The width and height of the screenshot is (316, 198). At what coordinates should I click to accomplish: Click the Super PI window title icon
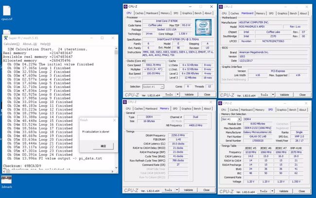[6, 38]
